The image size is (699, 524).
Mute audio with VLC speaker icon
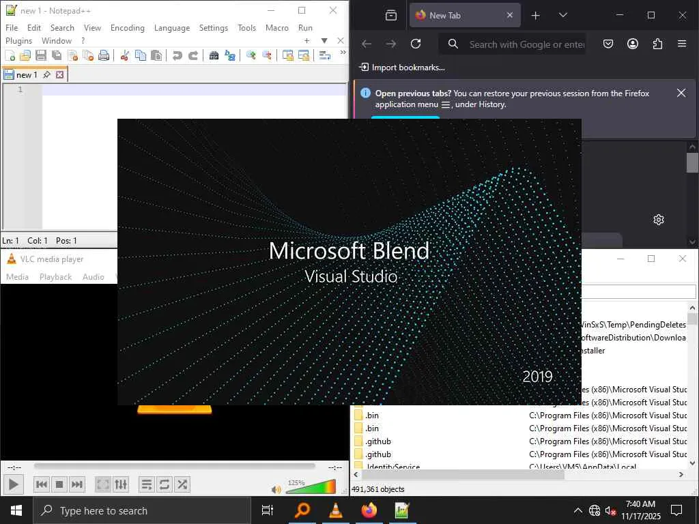click(x=276, y=489)
